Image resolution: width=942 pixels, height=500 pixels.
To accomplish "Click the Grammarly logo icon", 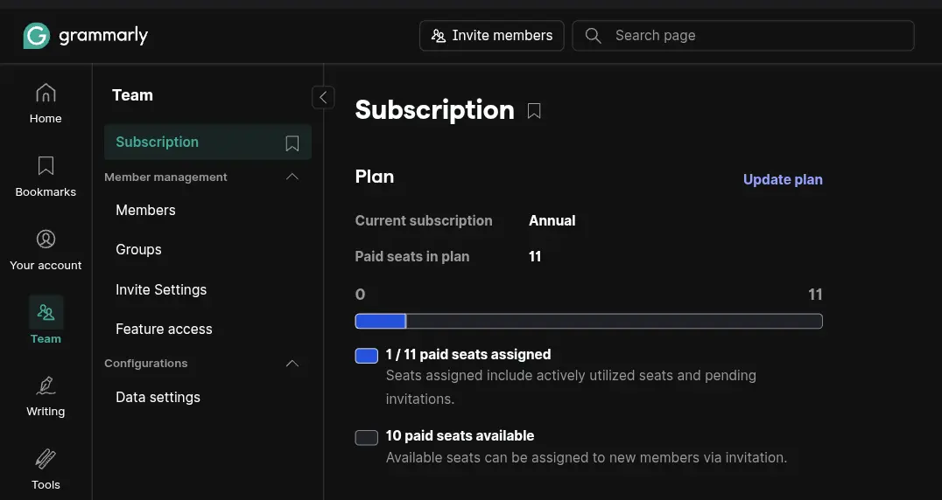I will tap(36, 36).
